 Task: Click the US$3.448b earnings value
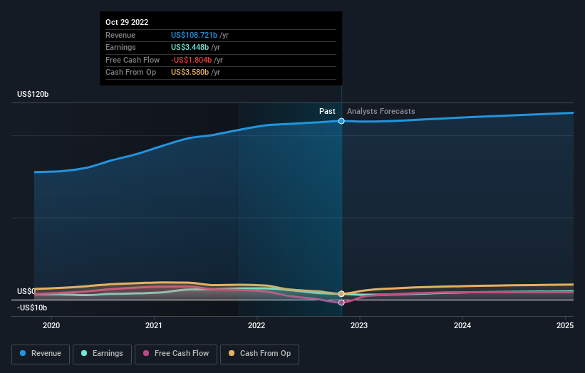[190, 47]
